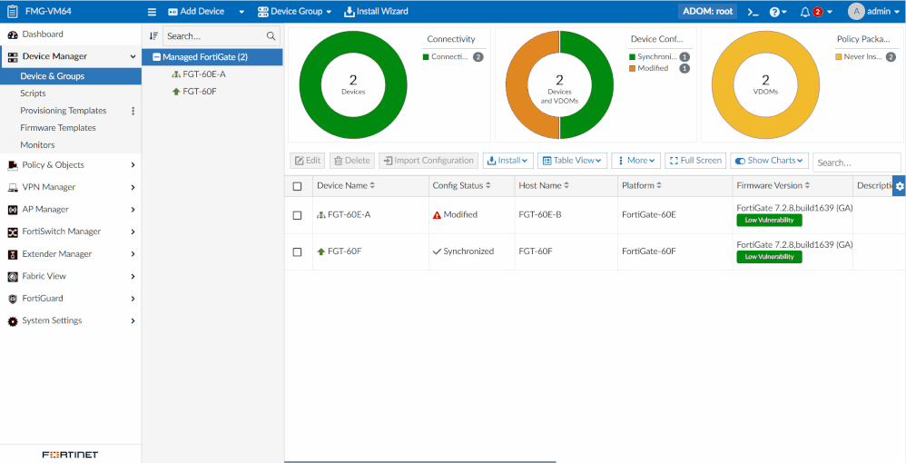Image resolution: width=906 pixels, height=463 pixels.
Task: Click the magnifier icon in the tree search
Action: pyautogui.click(x=271, y=36)
